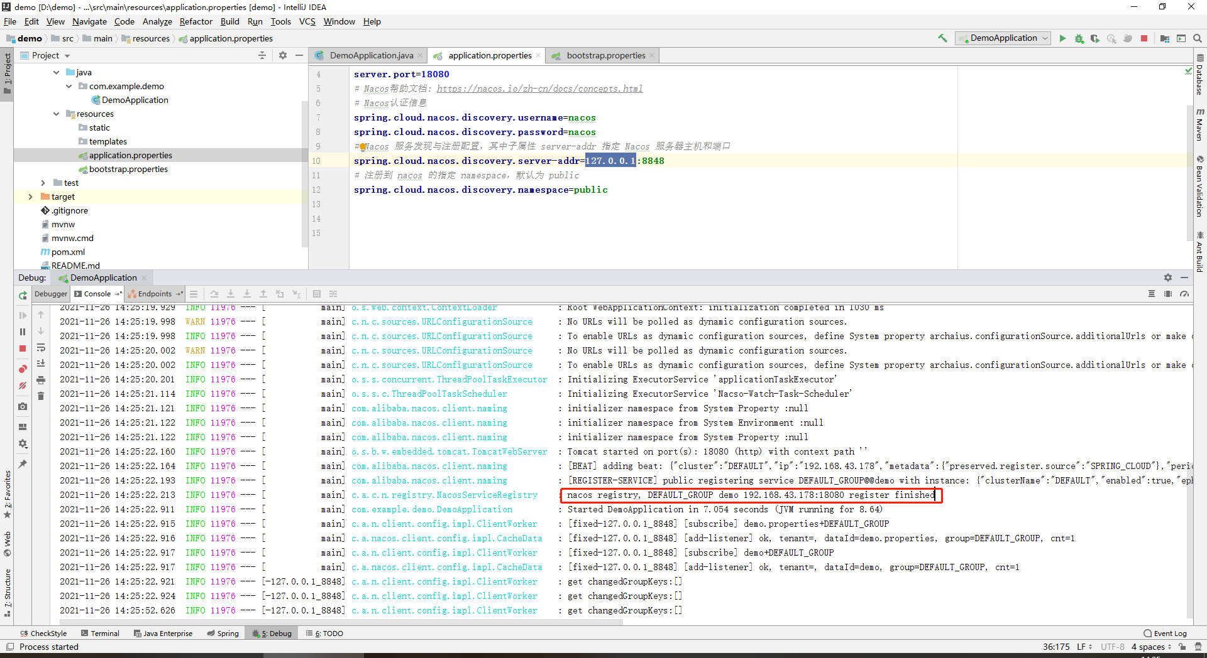Image resolution: width=1207 pixels, height=658 pixels.
Task: Open the DemoApplication run configuration dropdown
Action: tap(1003, 38)
